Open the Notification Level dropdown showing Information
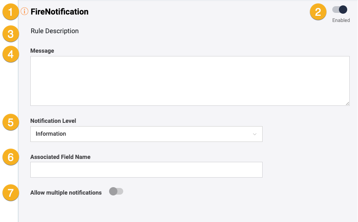 (x=146, y=134)
